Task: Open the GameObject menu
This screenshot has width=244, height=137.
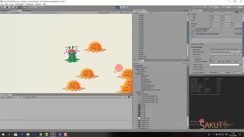Action: click(x=19, y=4)
